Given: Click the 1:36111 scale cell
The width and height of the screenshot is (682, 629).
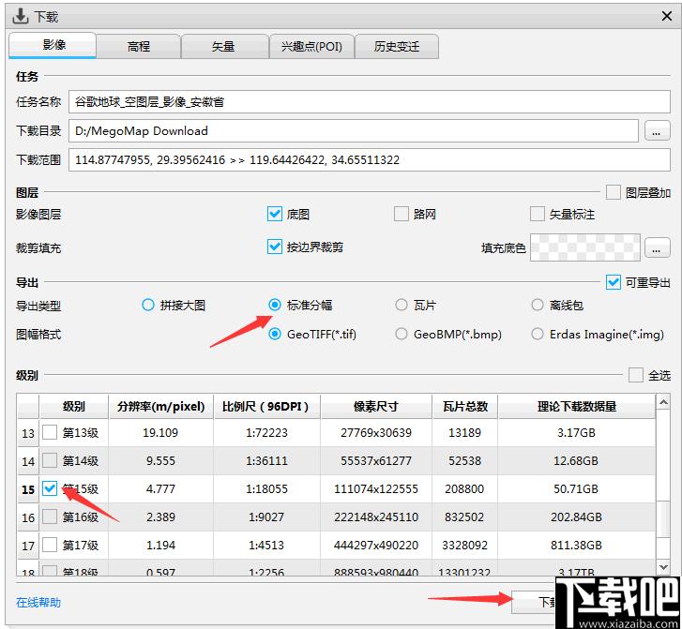Looking at the screenshot, I should coord(266,461).
